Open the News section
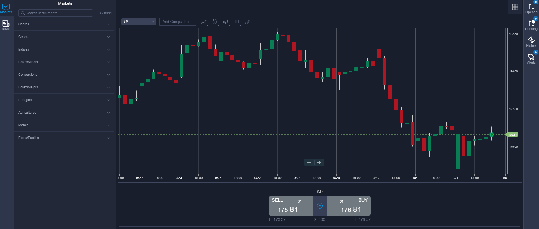This screenshot has width=539, height=229. pyautogui.click(x=6, y=25)
